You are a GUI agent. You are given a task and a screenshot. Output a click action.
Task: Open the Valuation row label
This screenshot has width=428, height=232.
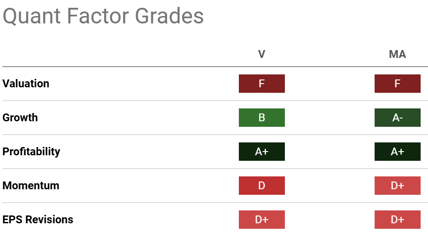pyautogui.click(x=26, y=84)
